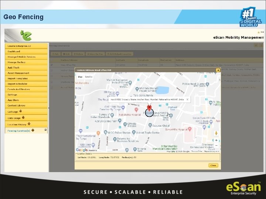Viewport: 266px width, 199px height.
Task: Toggle the select-all header checkbox
Action: (x=52, y=60)
